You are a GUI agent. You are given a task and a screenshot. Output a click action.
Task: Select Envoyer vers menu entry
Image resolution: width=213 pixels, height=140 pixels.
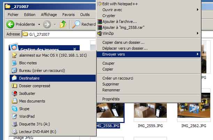[149, 54]
